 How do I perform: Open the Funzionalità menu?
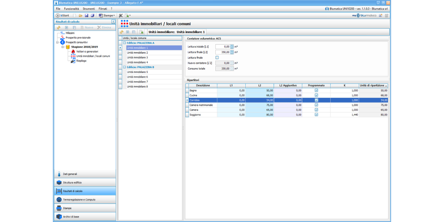click(x=71, y=9)
